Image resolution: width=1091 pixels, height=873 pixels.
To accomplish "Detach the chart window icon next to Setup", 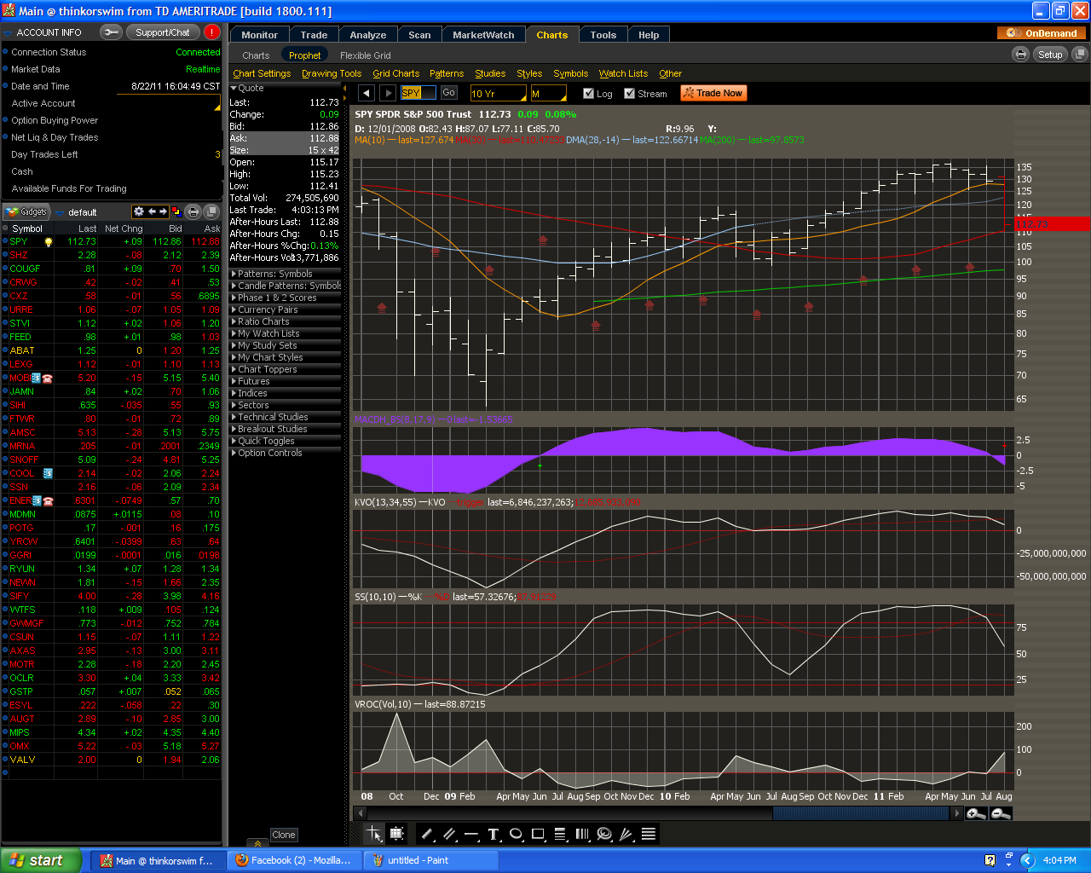I will (1079, 54).
